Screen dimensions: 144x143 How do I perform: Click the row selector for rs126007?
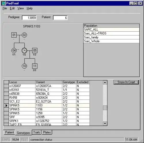[6, 86]
